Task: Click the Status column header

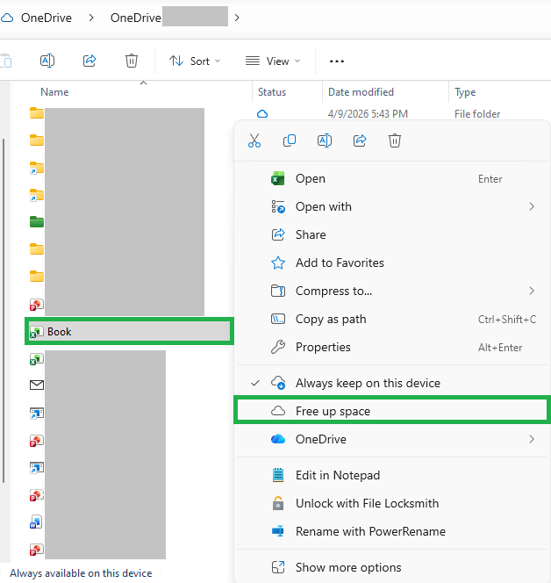Action: [x=272, y=92]
